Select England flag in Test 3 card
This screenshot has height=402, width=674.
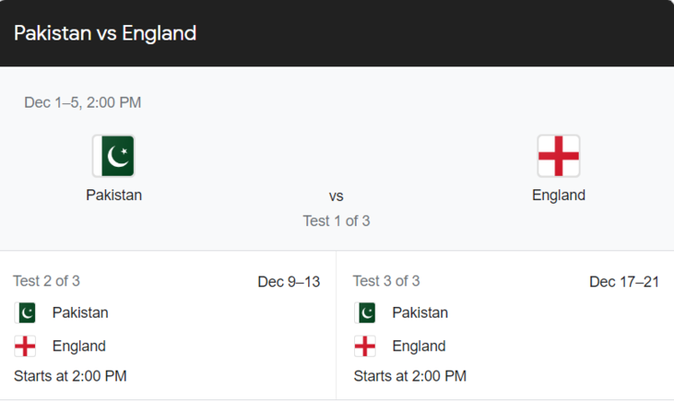[365, 346]
